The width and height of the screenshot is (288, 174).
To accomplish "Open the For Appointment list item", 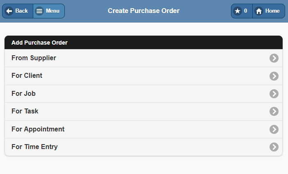I will 38,129.
